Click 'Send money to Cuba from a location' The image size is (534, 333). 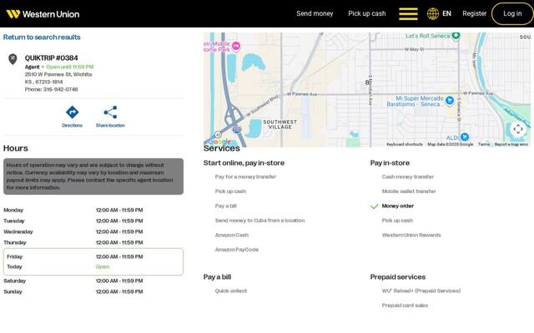tap(259, 221)
